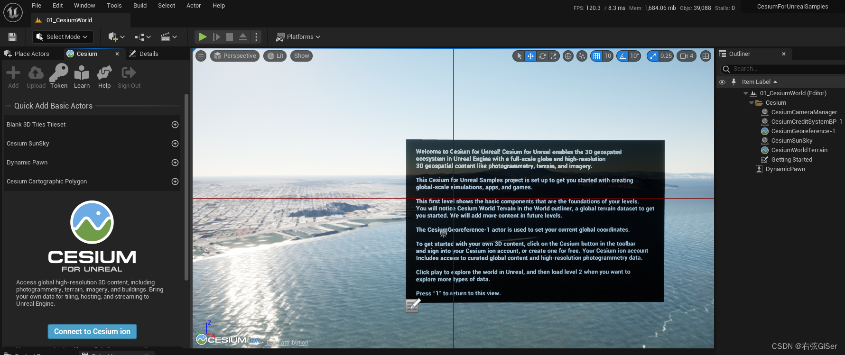This screenshot has height=355, width=845.
Task: Switch to the Details tab
Action: tap(144, 54)
